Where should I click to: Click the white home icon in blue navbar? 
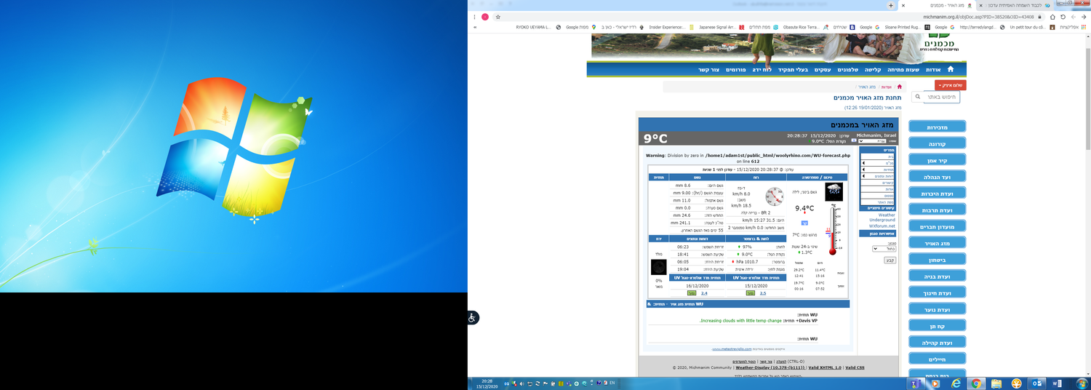pyautogui.click(x=950, y=69)
